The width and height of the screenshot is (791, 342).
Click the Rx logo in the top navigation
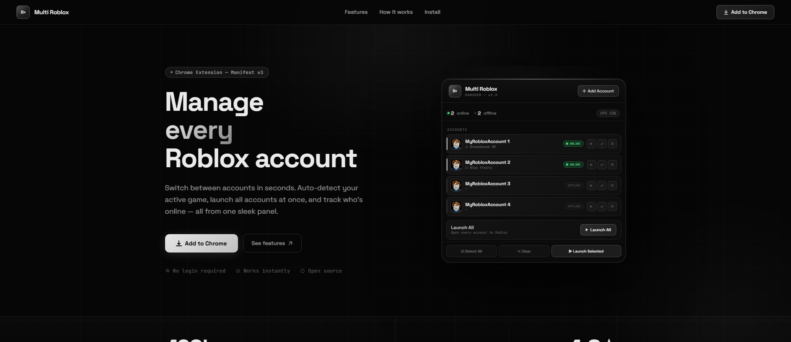point(23,12)
